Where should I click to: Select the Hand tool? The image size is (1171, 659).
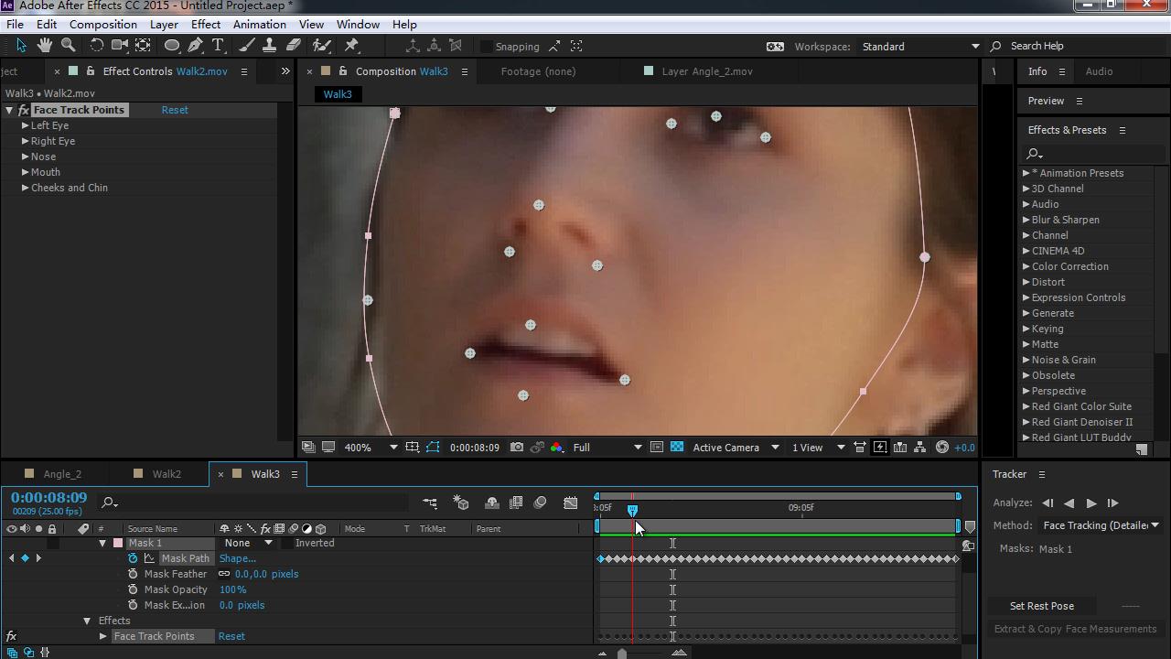[45, 46]
